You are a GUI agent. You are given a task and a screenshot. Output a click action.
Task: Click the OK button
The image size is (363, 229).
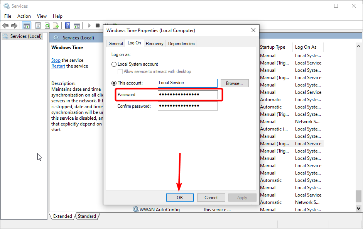(x=180, y=197)
